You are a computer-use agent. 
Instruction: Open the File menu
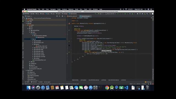click(39, 9)
